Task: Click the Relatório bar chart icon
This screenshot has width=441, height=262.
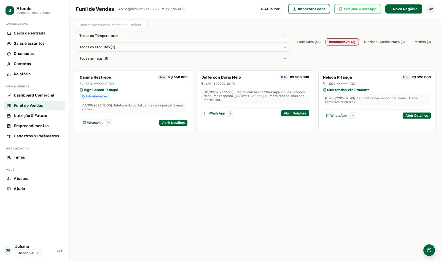Action: 9,74
